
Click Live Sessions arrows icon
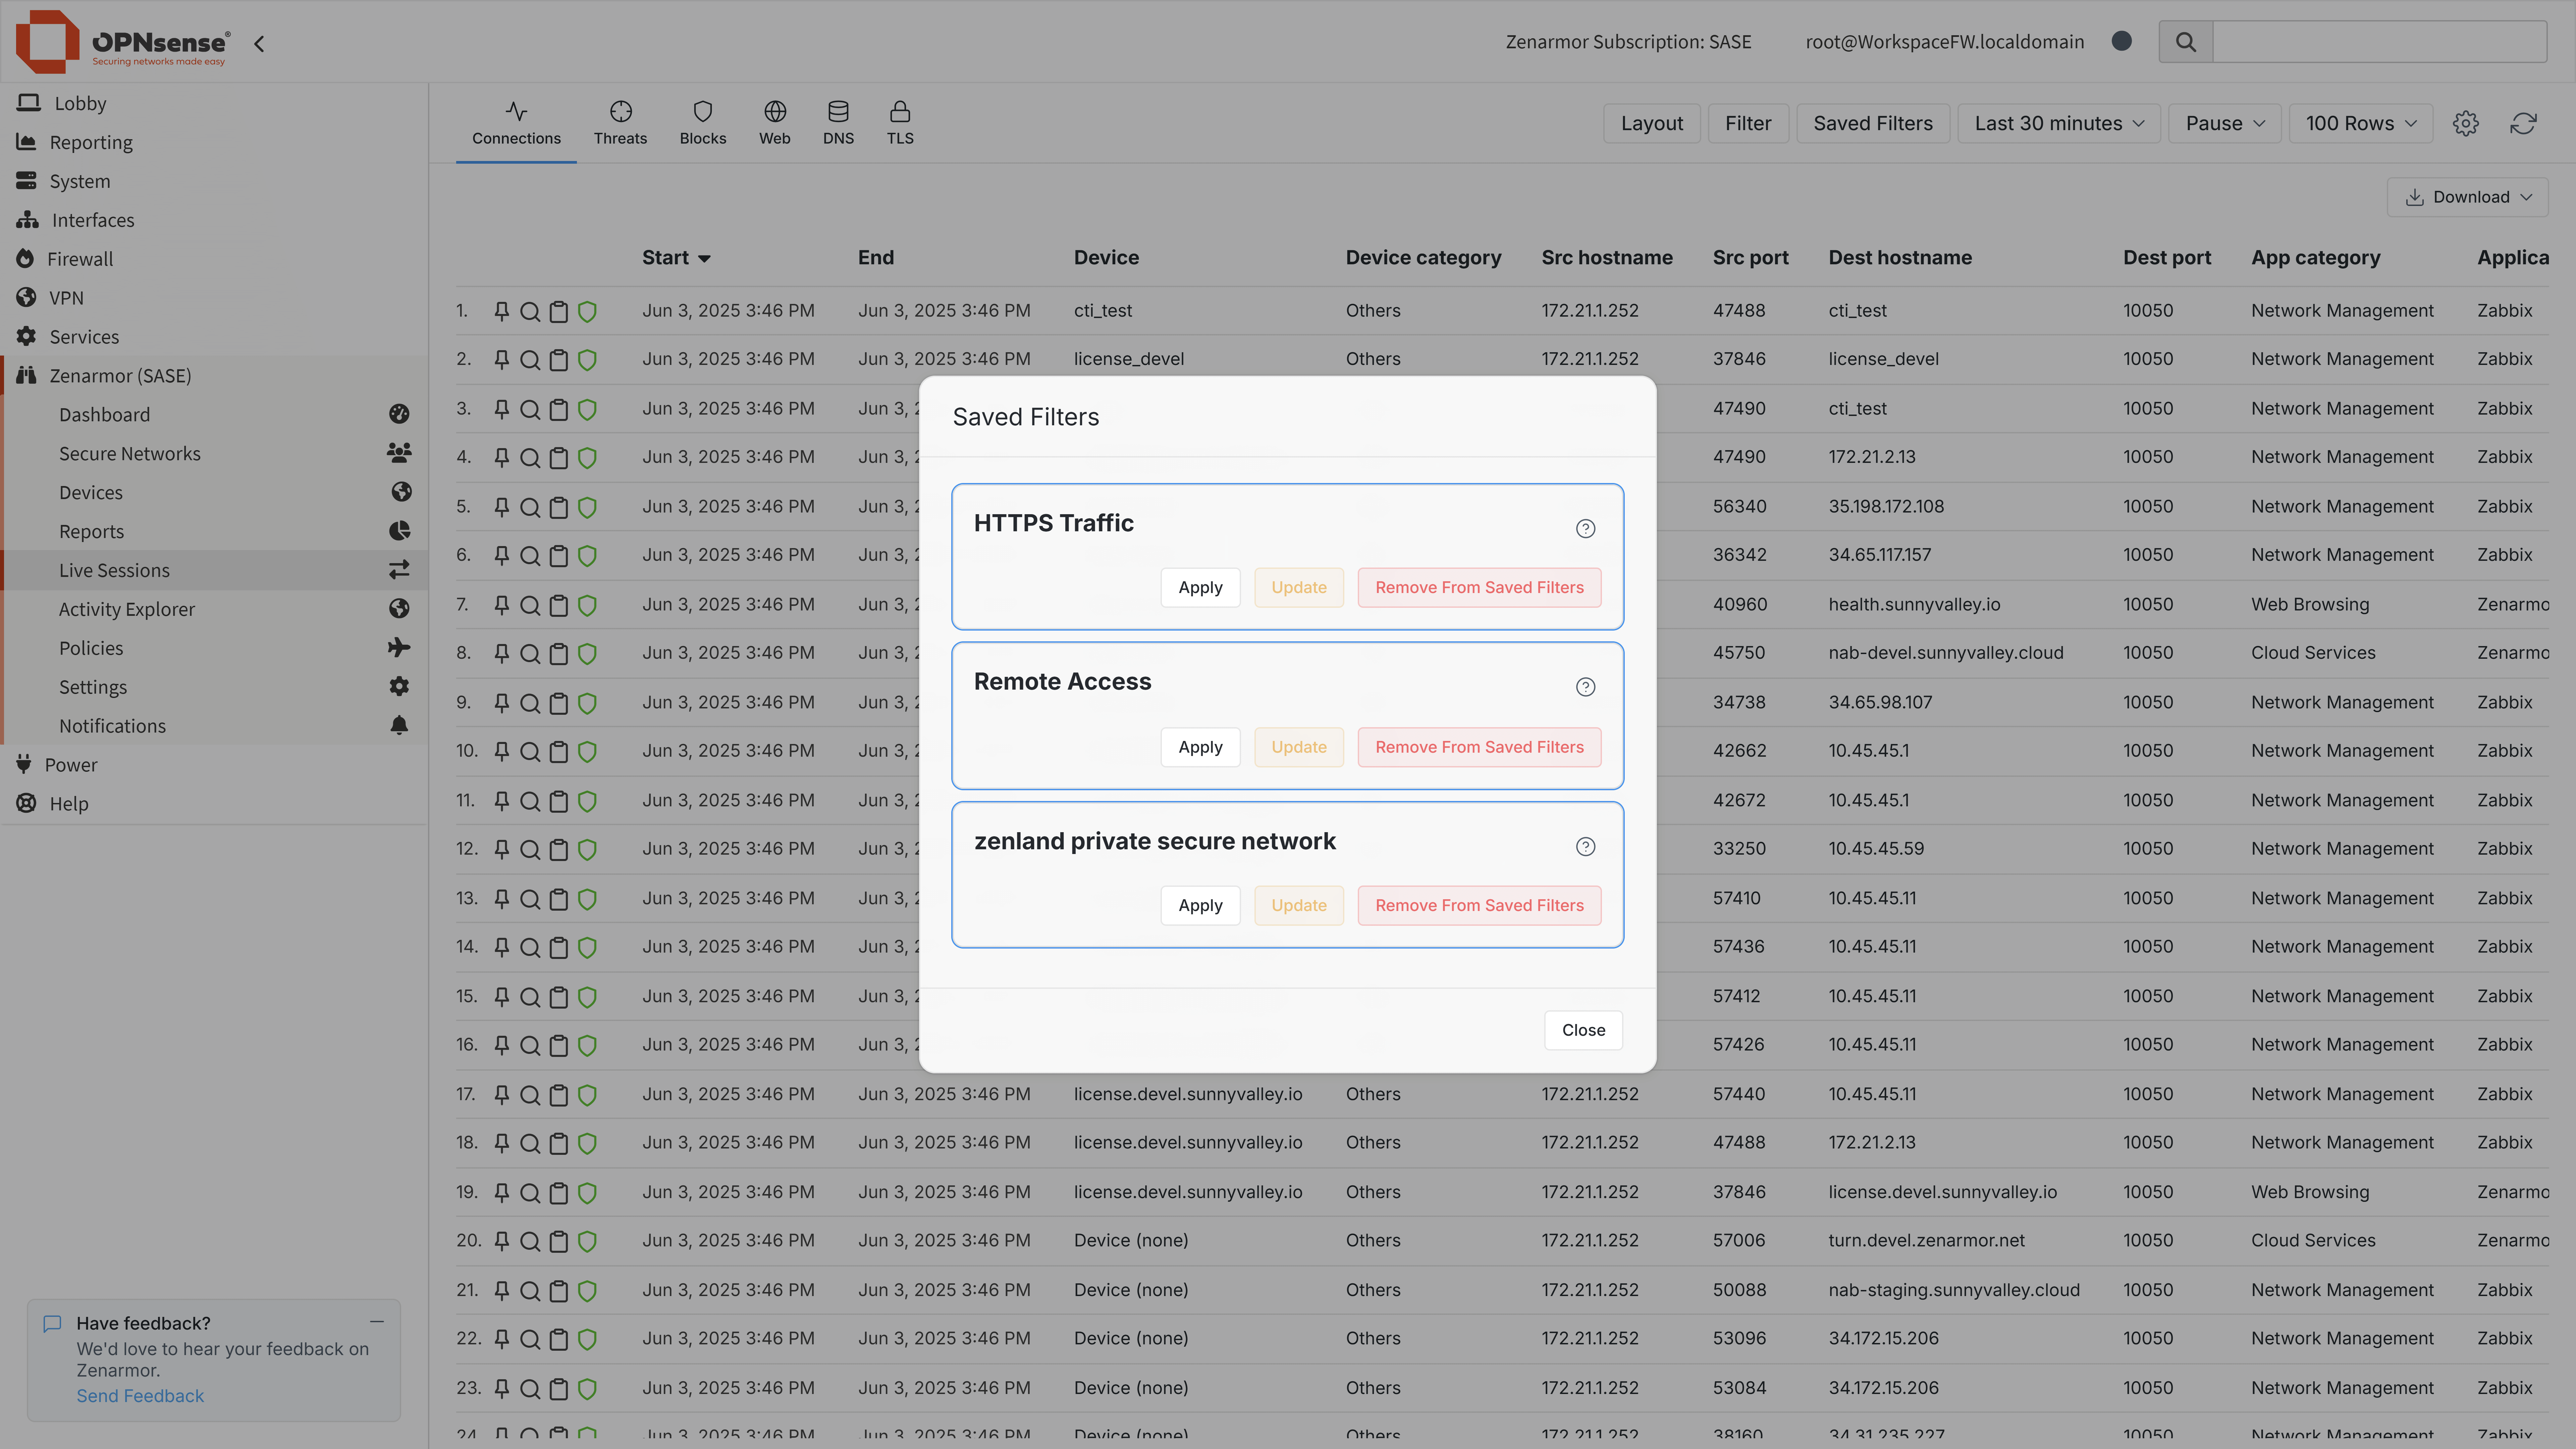399,570
